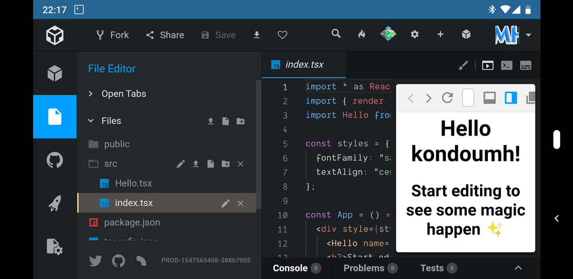This screenshot has width=573, height=279.
Task: Click the plus icon in the header
Action: click(x=440, y=34)
